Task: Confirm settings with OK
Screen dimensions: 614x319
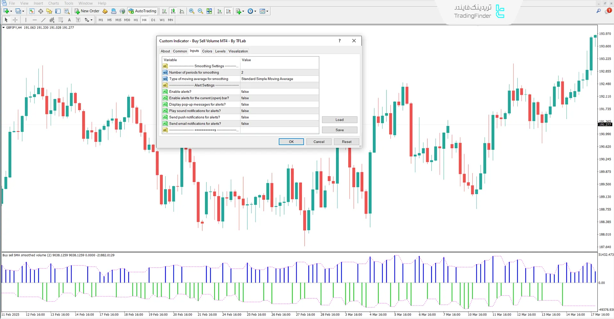Action: click(291, 142)
